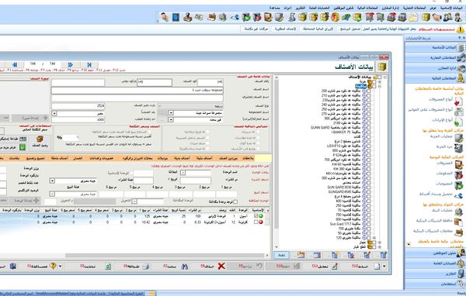Switch to the خصومات وإضافات tab

[x=102, y=158]
